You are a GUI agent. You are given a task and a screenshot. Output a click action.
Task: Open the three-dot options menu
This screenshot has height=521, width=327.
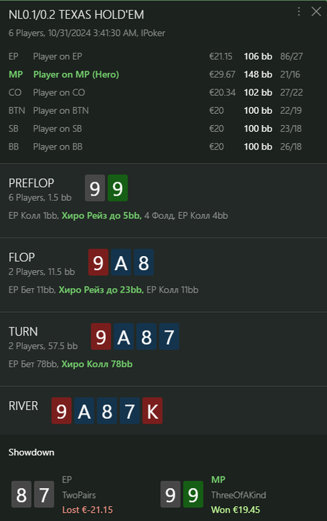point(299,12)
